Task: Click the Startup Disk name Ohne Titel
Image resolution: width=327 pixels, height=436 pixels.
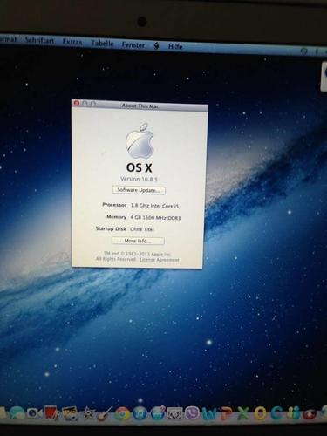Action: (x=142, y=229)
